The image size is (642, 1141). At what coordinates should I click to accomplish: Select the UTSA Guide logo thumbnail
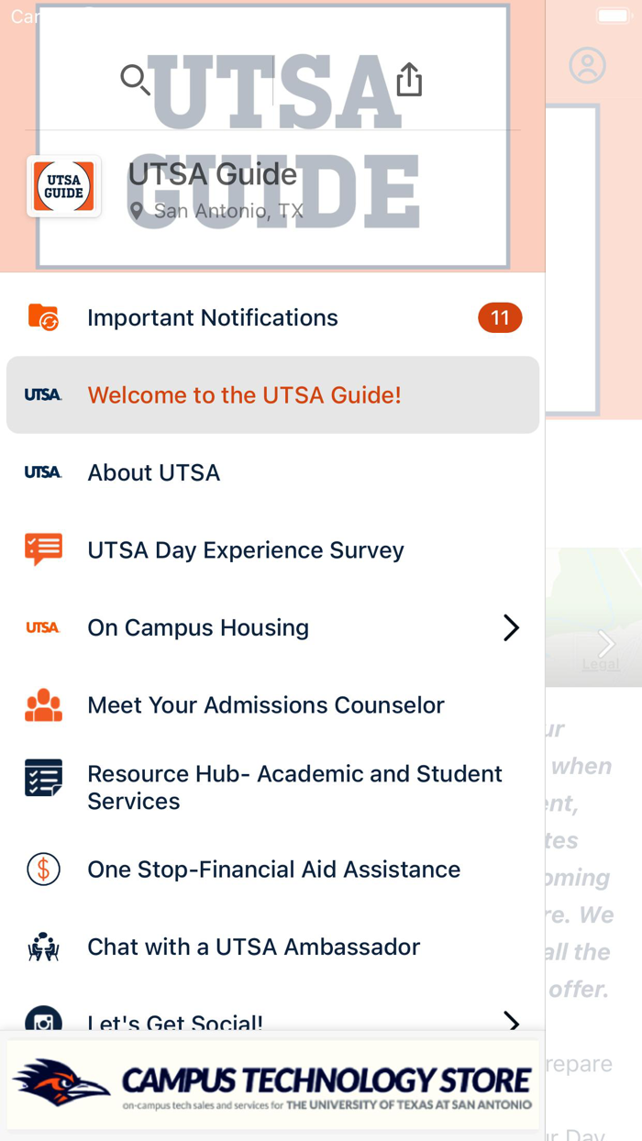63,186
